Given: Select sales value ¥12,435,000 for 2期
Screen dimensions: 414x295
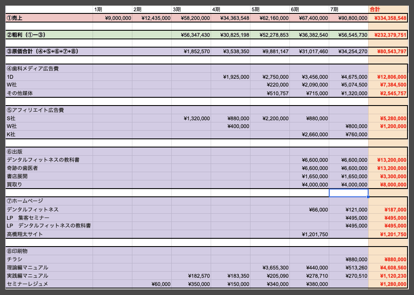Looking at the screenshot, I should 152,18.
